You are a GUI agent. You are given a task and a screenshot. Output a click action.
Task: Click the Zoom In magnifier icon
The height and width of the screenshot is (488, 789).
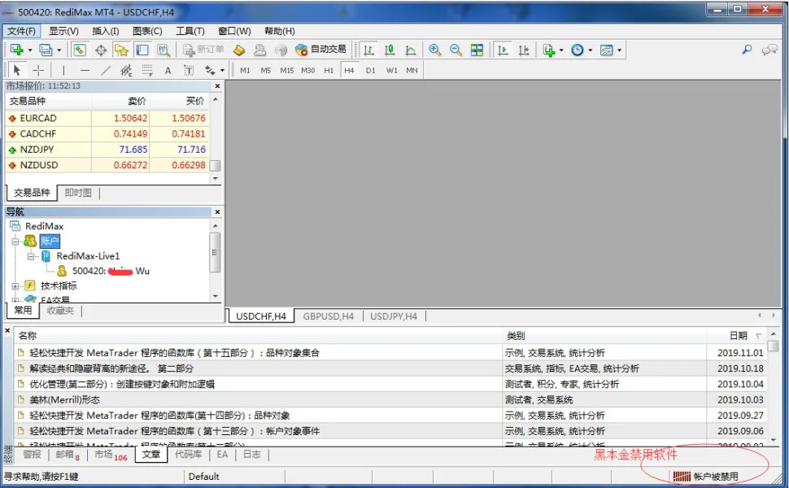(x=435, y=50)
